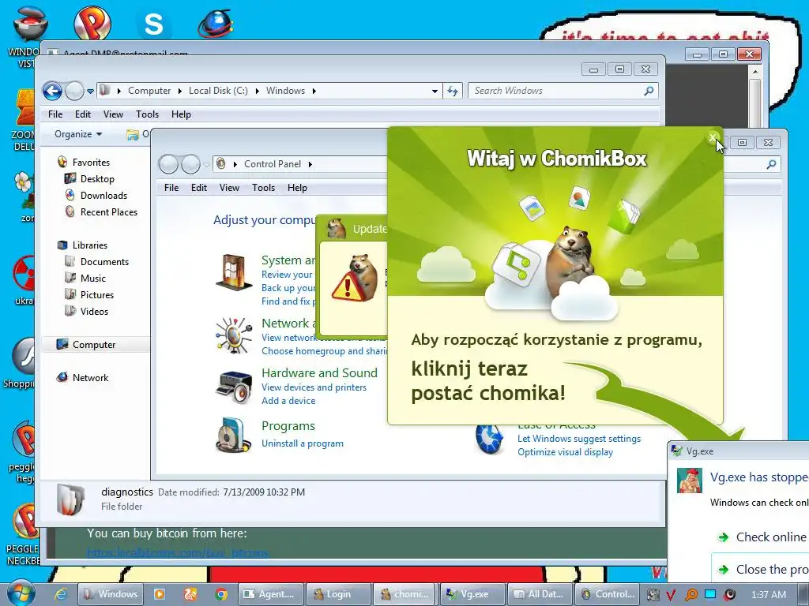Close the ChomikBox welcome popup with X

[712, 137]
